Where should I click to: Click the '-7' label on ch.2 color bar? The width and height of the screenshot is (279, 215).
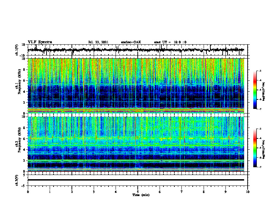[x=260, y=167]
